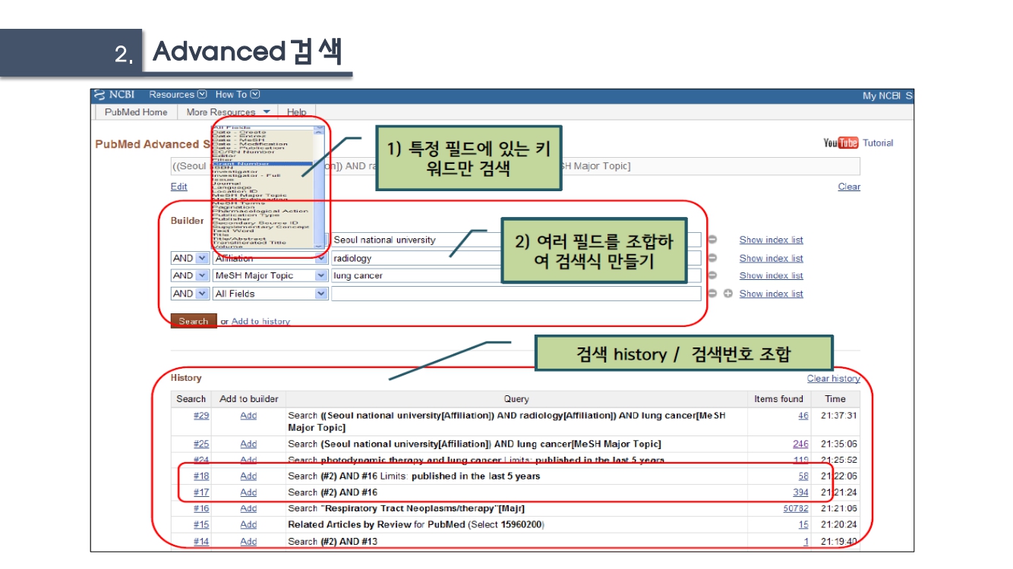This screenshot has height=569, width=1013.
Task: Click the Edit link under the query box
Action: (179, 187)
